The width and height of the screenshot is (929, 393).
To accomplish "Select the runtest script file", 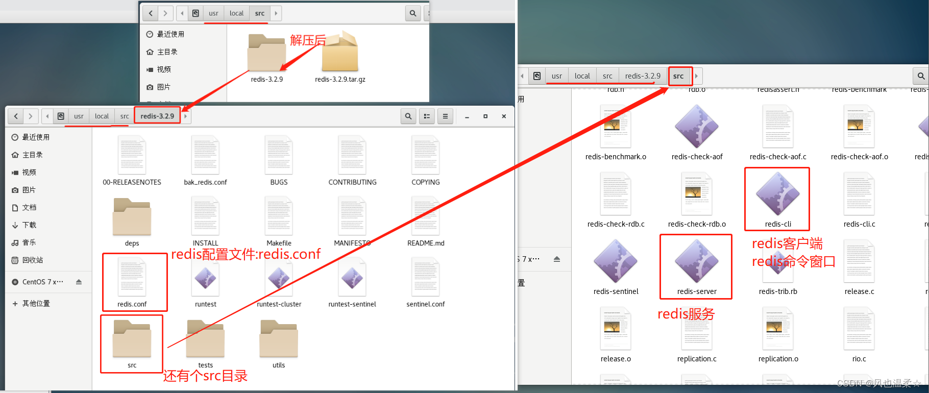I will point(206,282).
